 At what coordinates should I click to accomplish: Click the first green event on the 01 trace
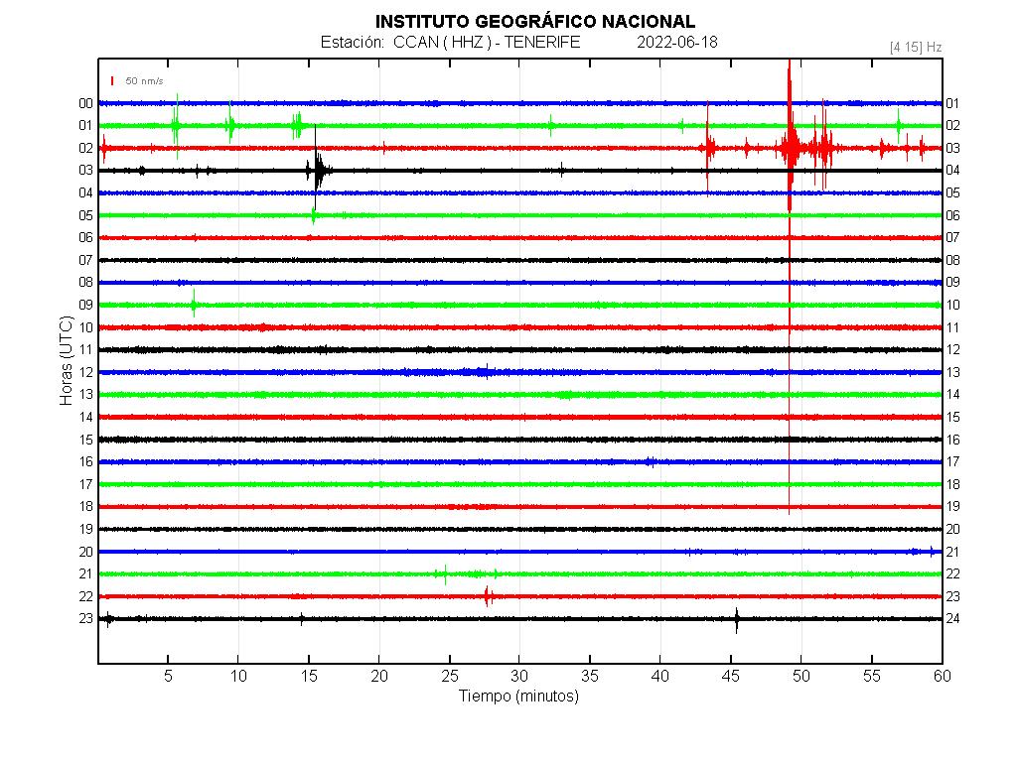pos(176,126)
